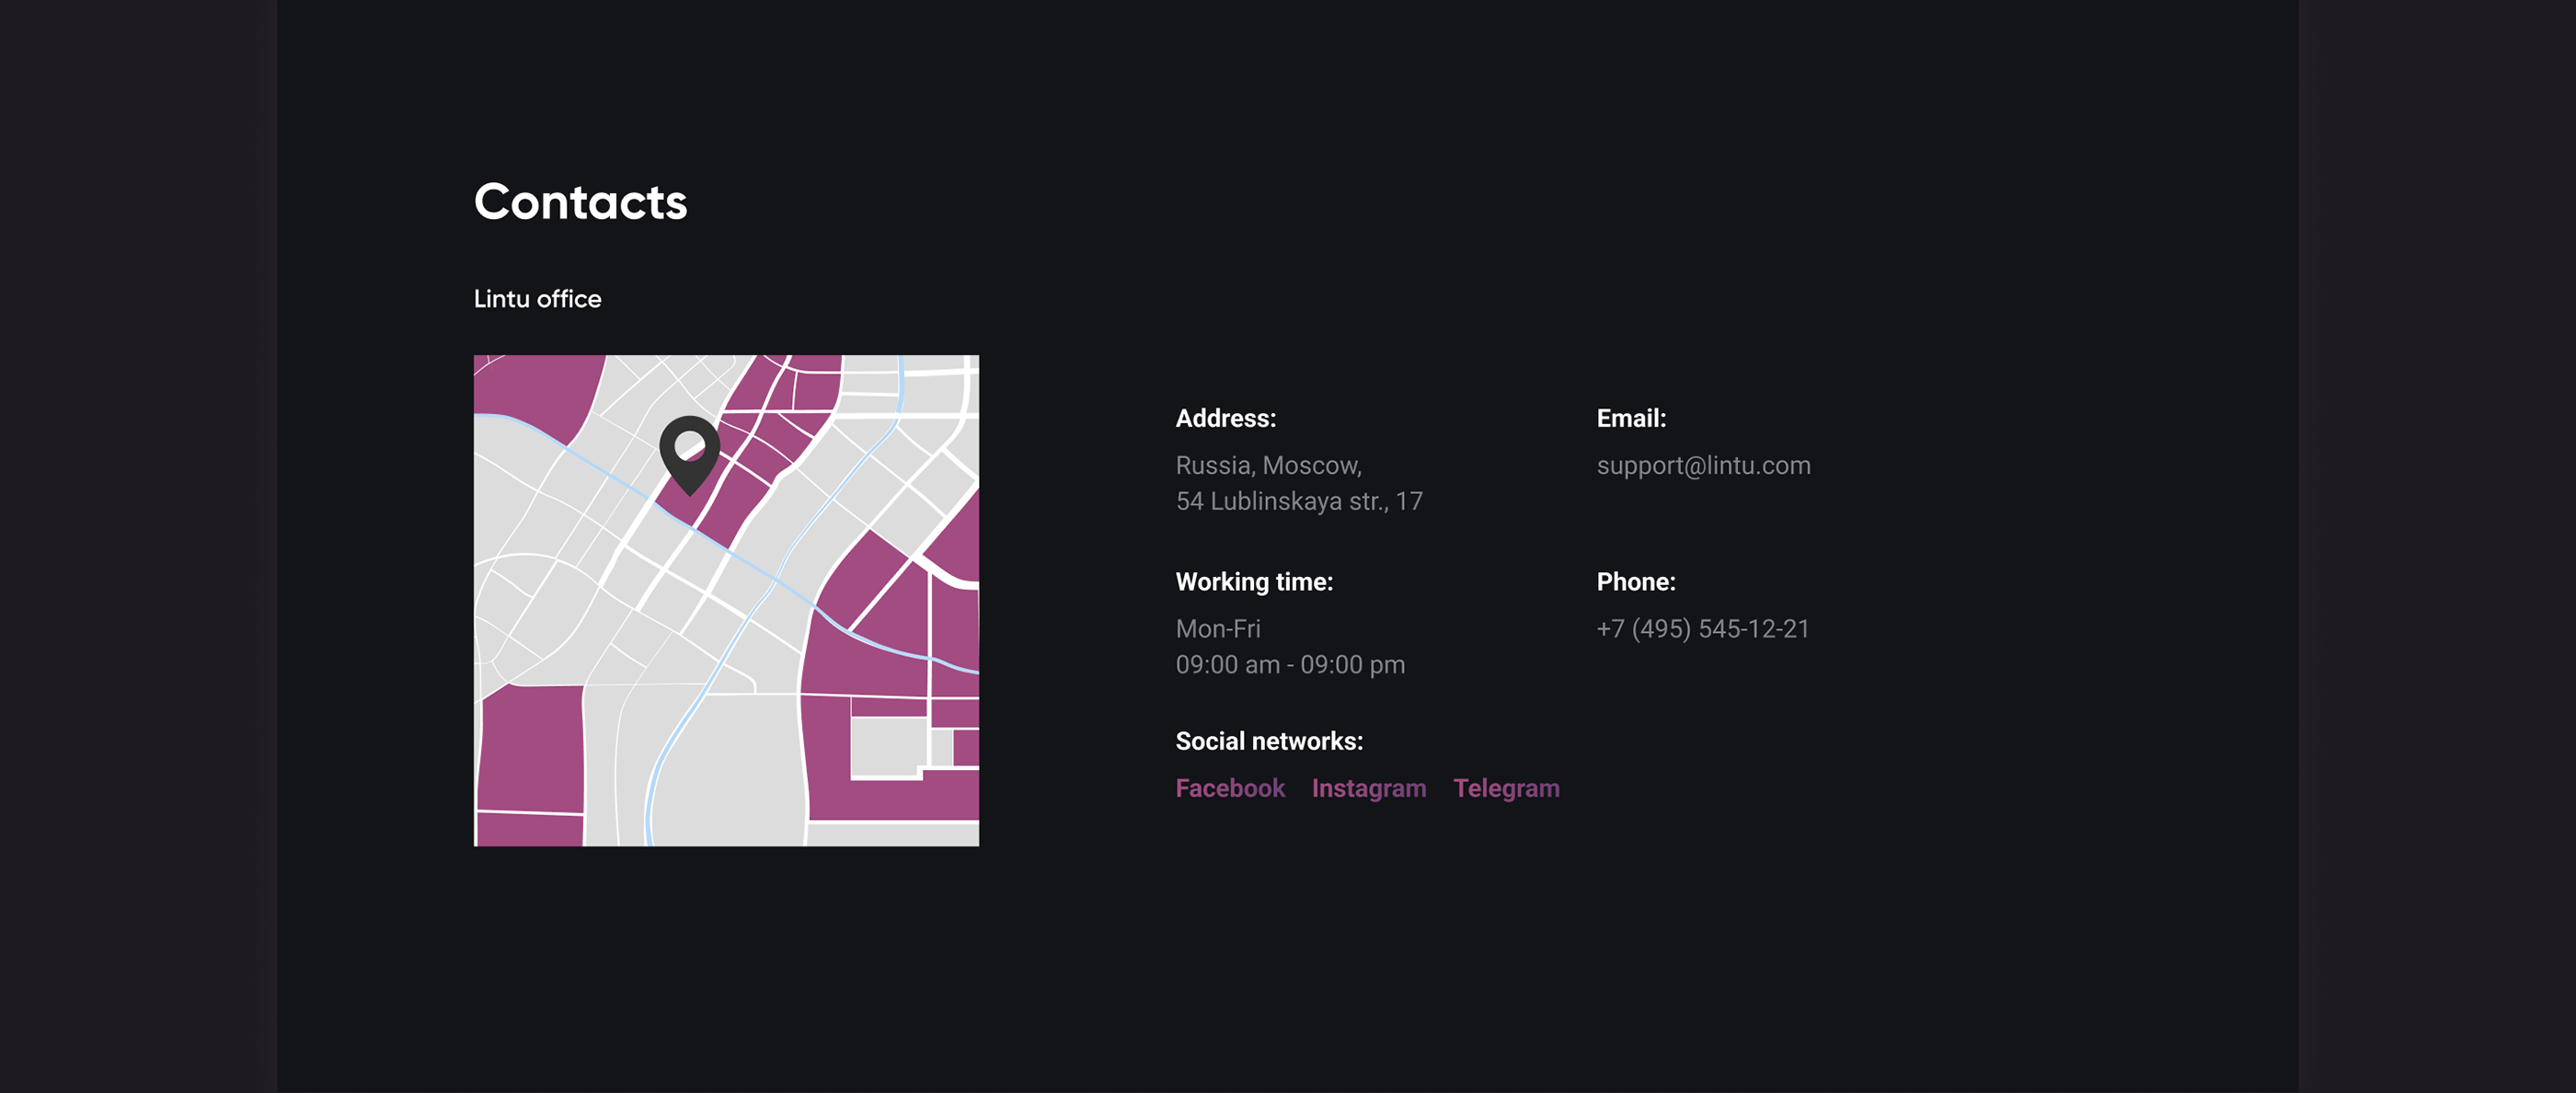Click the Contacts heading

pos(580,202)
